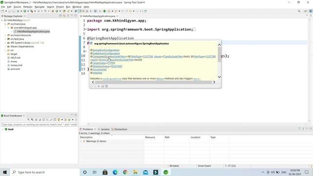The width and height of the screenshot is (313, 176).
Task: Open Chrome from the taskbar
Action: click(125, 172)
